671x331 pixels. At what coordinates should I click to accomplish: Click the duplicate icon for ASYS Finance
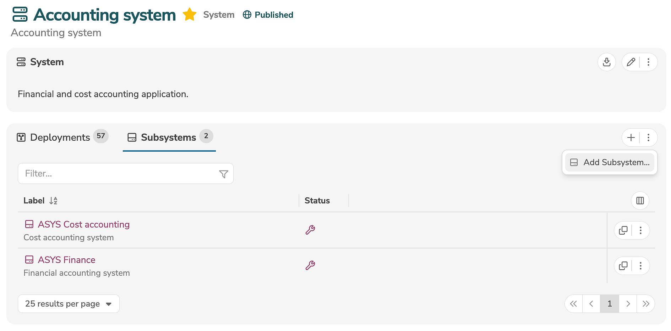[x=623, y=266]
